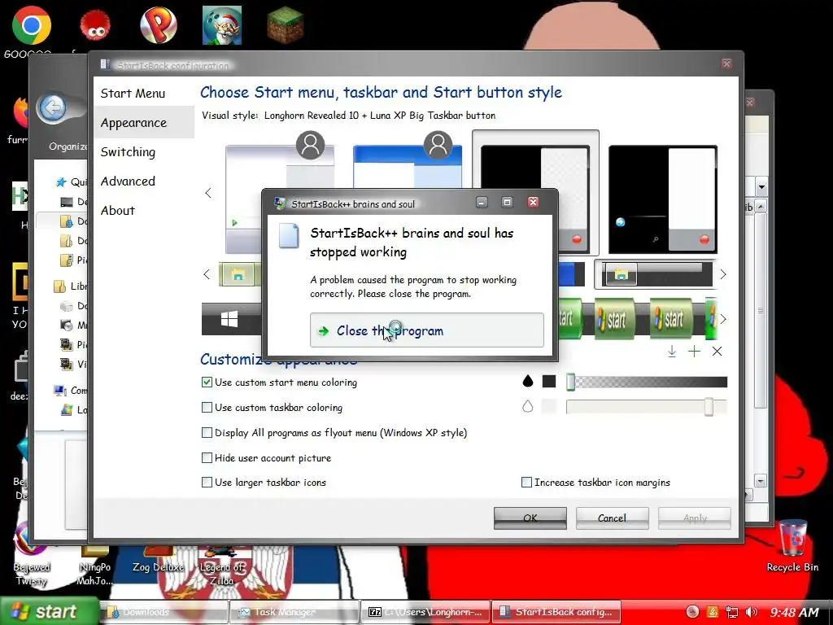Open Bejeweled Twist desktop shortcut
Image resolution: width=833 pixels, height=625 pixels.
coord(32,555)
